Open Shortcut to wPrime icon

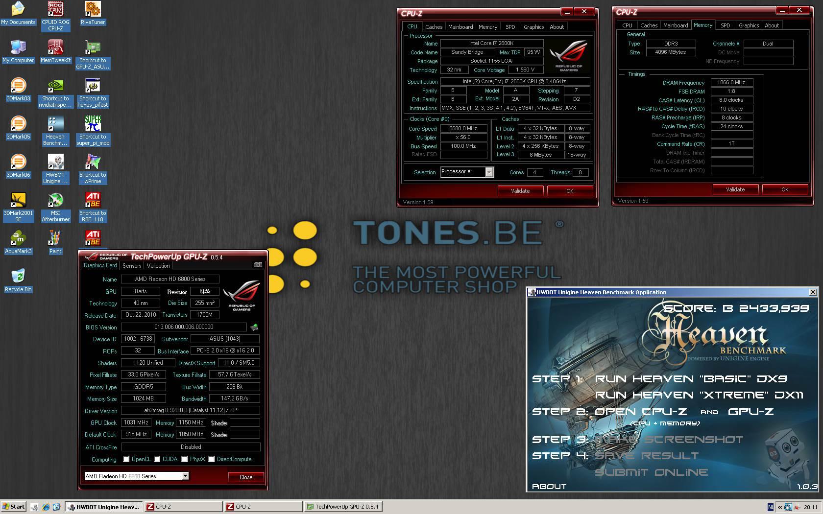click(x=93, y=169)
